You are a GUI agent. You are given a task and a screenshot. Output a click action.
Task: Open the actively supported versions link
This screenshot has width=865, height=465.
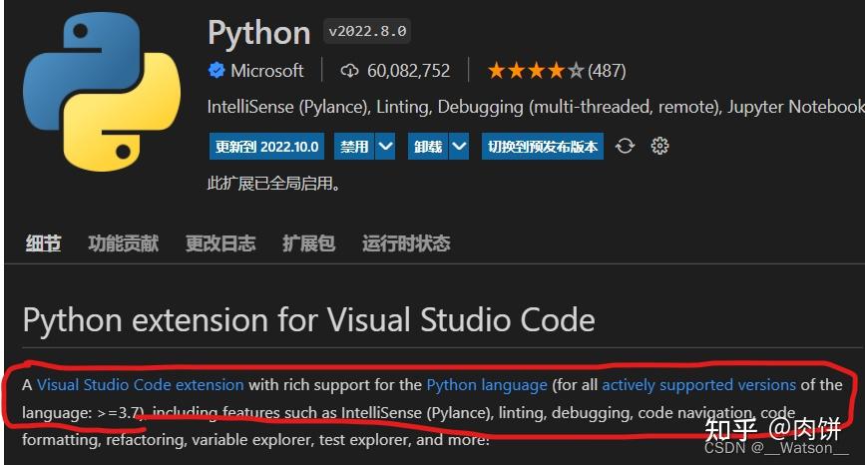click(x=699, y=384)
